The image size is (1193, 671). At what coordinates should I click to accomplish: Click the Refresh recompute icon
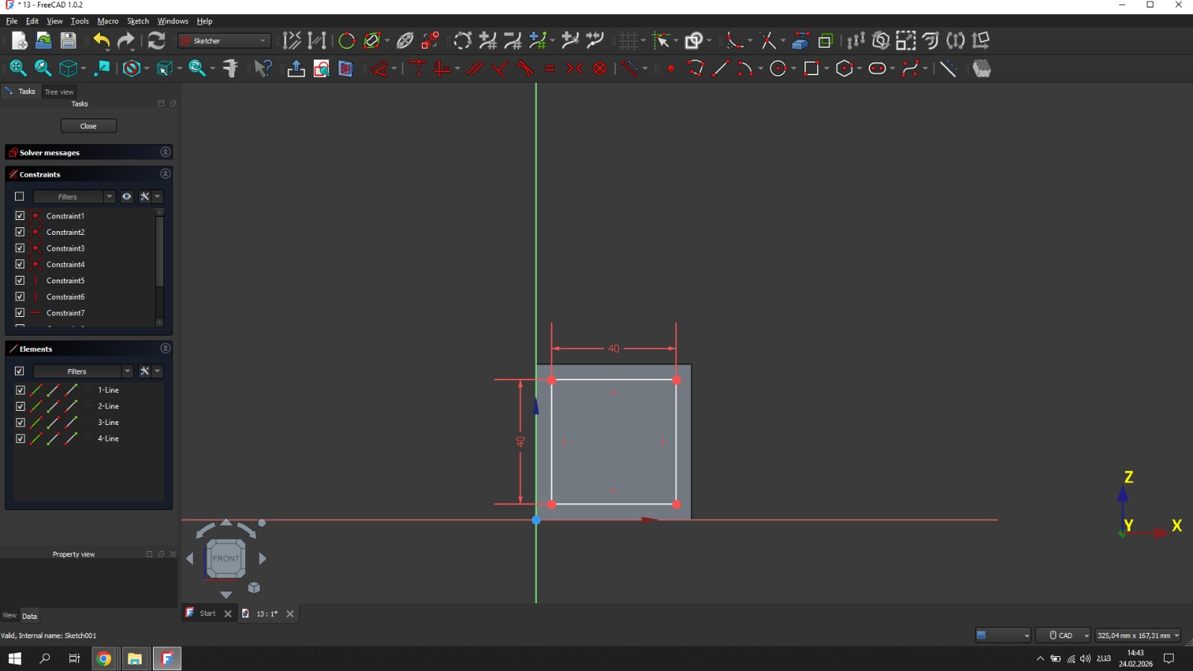tap(157, 41)
